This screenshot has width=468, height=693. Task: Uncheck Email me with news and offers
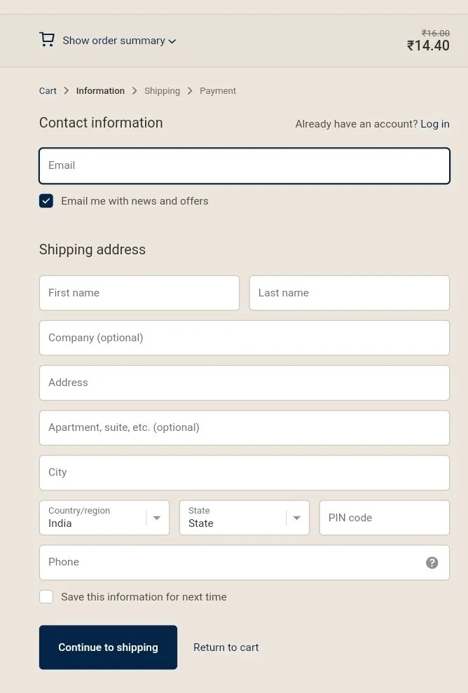tap(46, 200)
